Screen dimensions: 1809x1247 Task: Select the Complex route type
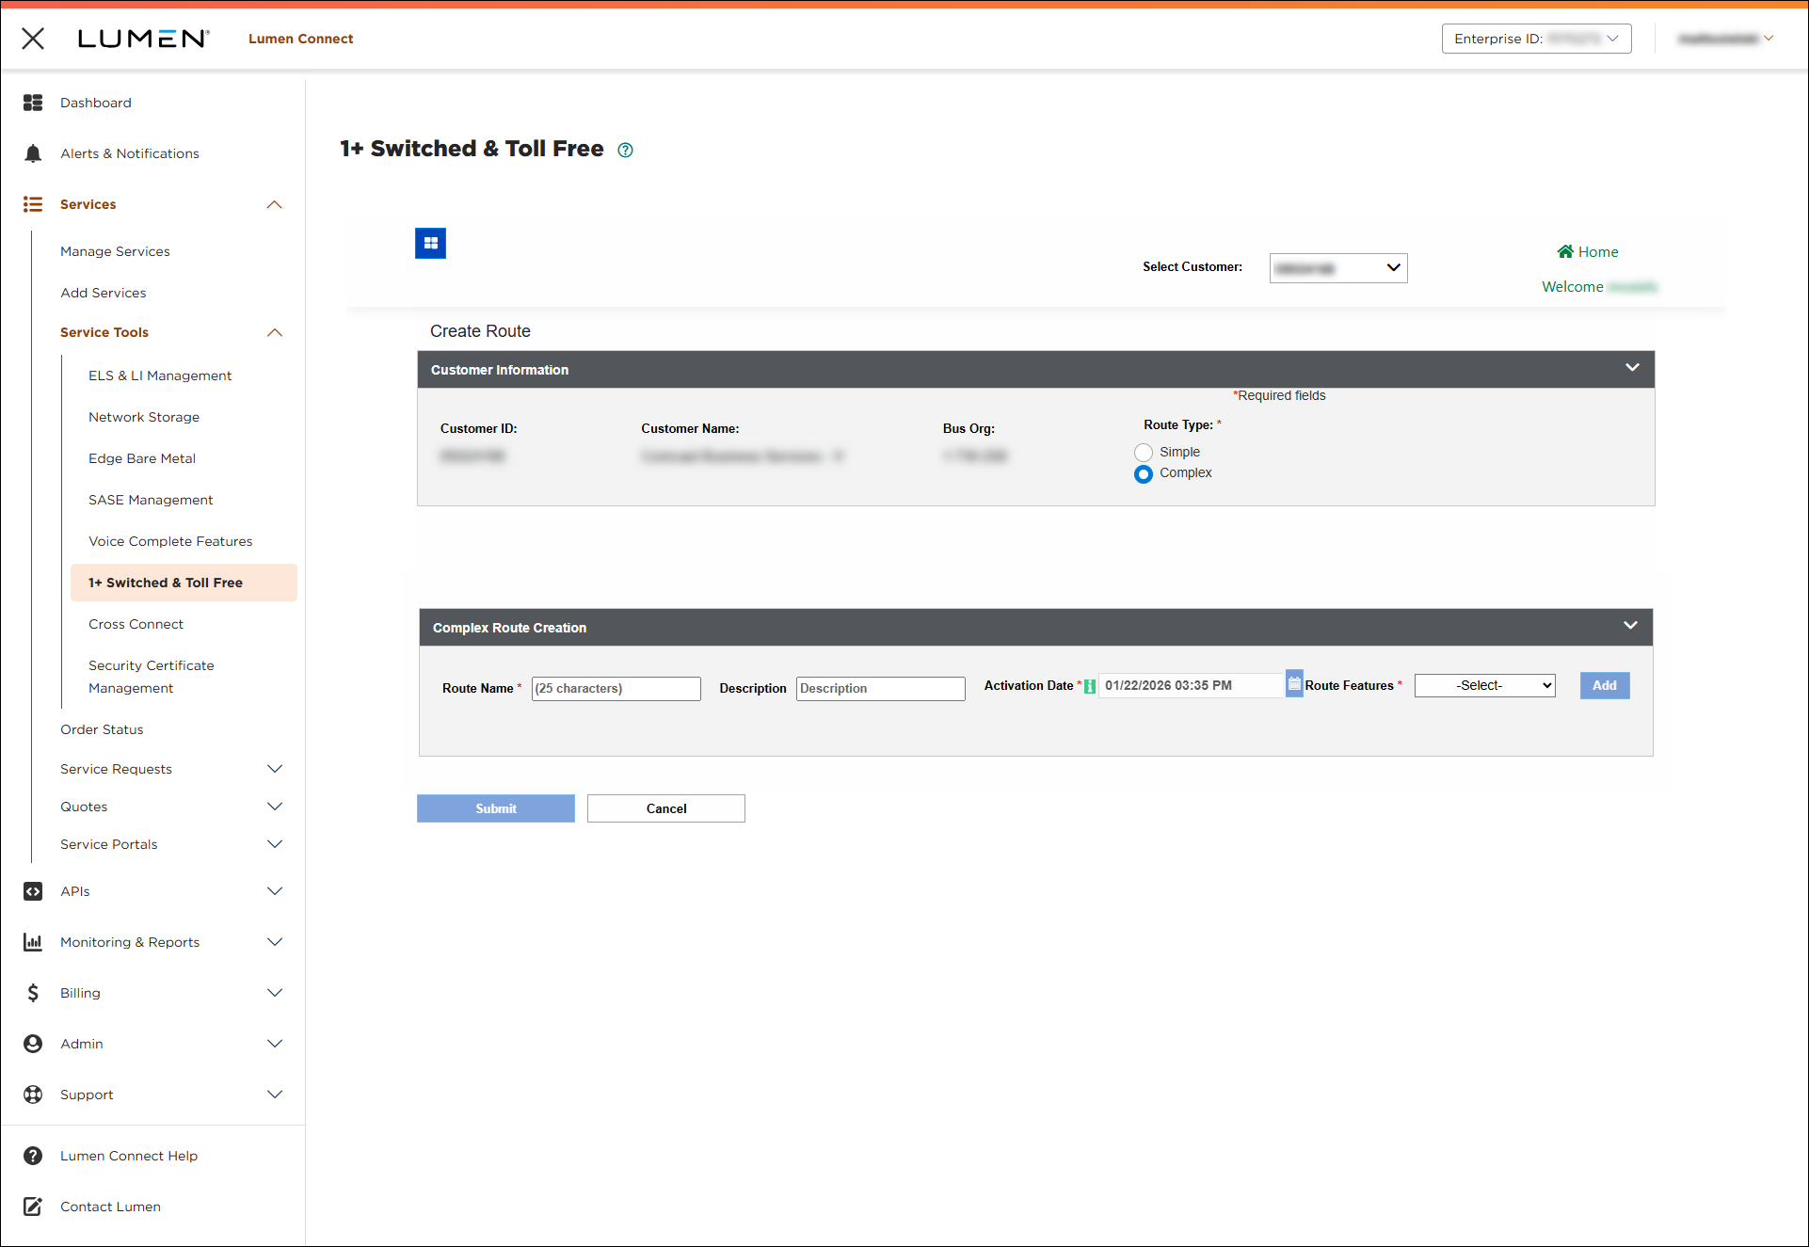click(1144, 474)
